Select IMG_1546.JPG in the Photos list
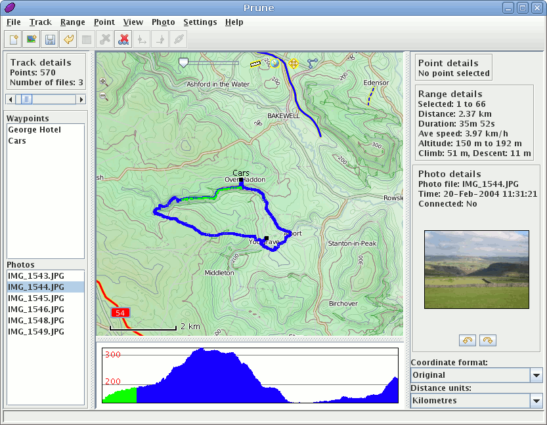This screenshot has width=547, height=425. (36, 309)
